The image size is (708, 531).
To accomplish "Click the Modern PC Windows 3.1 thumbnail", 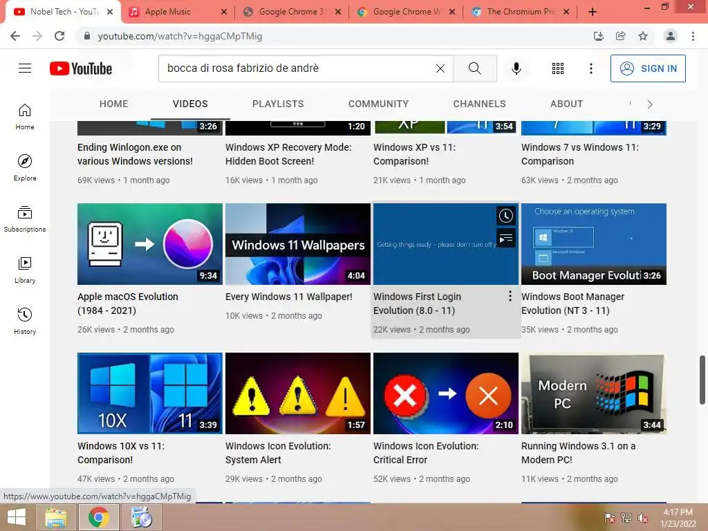I will pyautogui.click(x=594, y=393).
